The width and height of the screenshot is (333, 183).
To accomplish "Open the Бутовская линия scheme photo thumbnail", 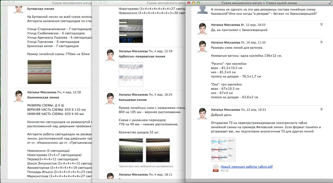I will [40, 72].
